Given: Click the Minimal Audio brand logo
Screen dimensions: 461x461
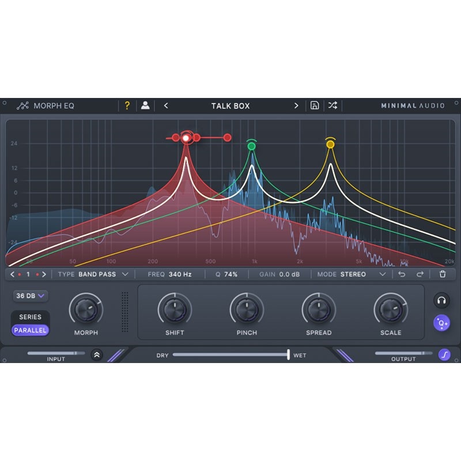Looking at the screenshot, I should coord(413,105).
